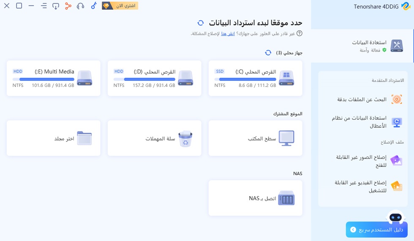Select the local disk D: HDD drive card
This screenshot has height=241, width=414.
coord(155,78)
